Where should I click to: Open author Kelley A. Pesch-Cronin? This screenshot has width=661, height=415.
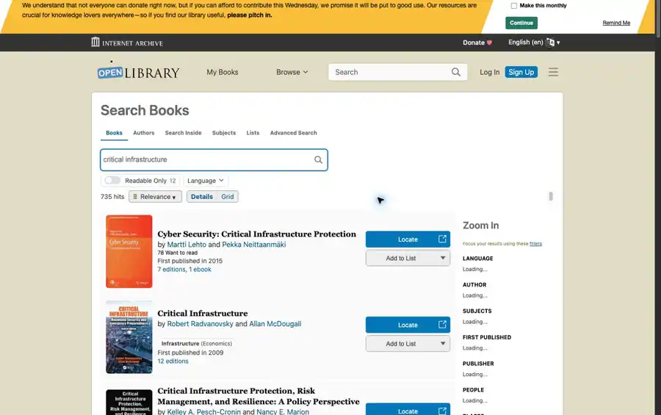click(203, 411)
